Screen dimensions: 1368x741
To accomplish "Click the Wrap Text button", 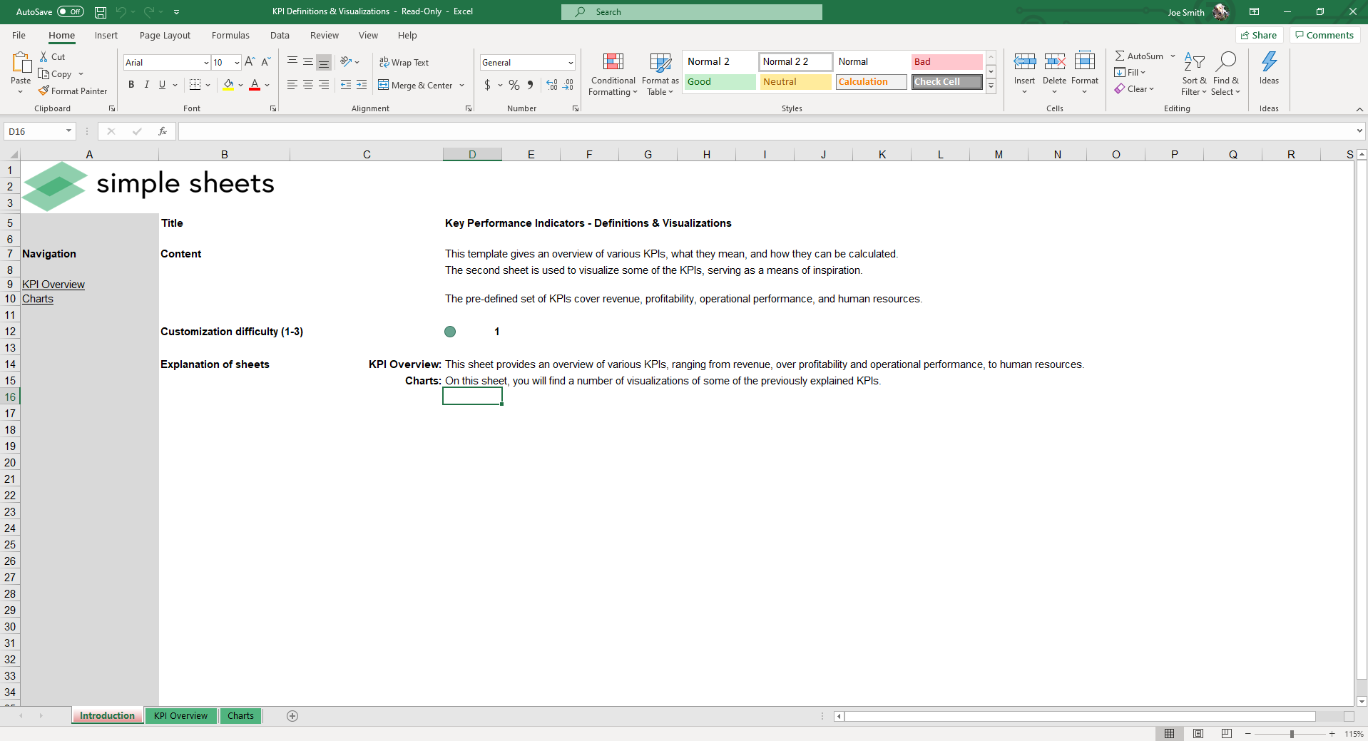I will pos(404,63).
